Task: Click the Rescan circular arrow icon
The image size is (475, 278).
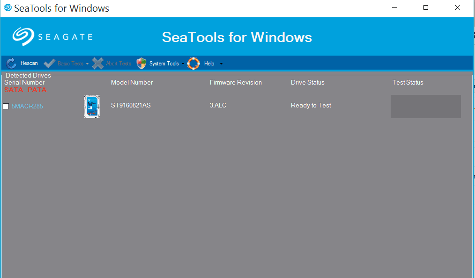Action: pos(11,64)
